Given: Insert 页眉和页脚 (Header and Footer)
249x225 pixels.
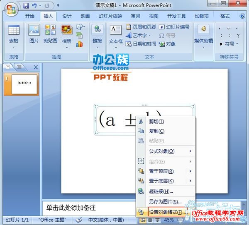Looking at the screenshot, I should click(141, 27).
